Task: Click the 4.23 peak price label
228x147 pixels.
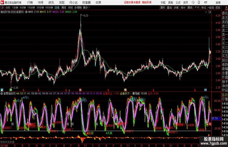Action: click(x=86, y=16)
